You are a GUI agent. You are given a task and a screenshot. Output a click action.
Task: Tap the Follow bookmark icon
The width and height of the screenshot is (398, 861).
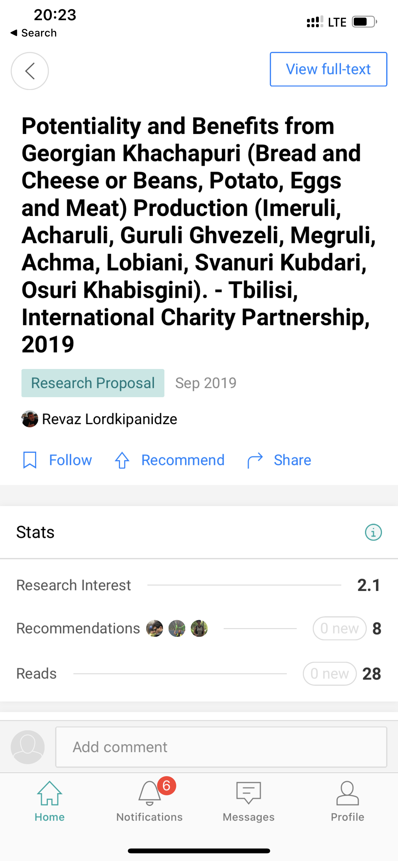[x=30, y=460]
